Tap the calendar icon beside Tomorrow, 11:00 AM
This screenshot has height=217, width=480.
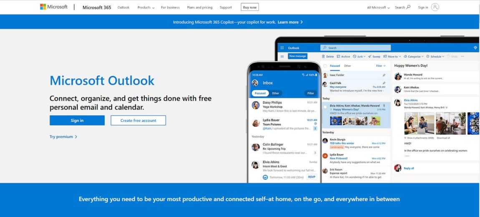(x=265, y=177)
